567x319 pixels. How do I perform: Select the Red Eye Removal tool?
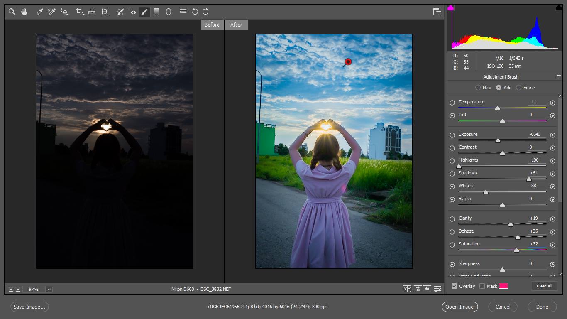132,12
